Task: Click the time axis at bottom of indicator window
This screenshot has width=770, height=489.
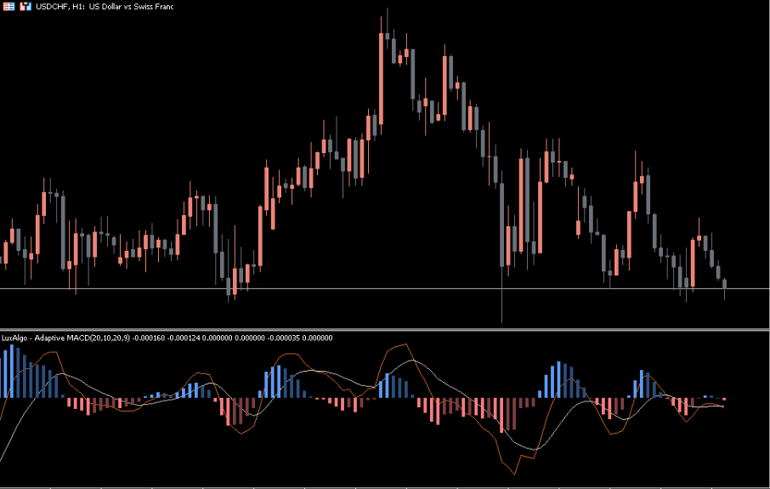Action: pyautogui.click(x=382, y=486)
